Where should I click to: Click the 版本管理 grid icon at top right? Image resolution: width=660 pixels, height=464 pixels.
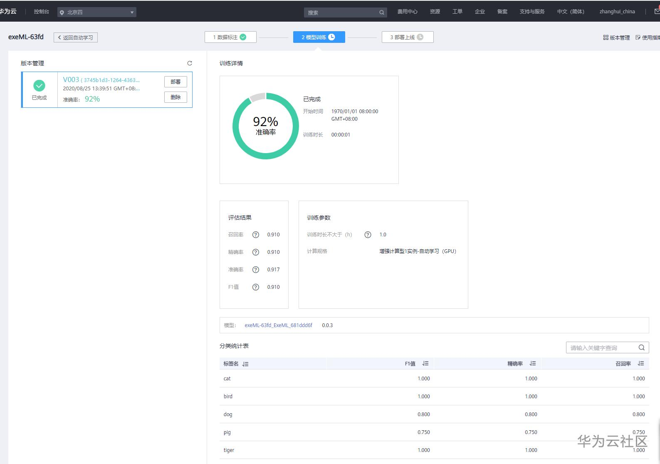click(x=606, y=37)
